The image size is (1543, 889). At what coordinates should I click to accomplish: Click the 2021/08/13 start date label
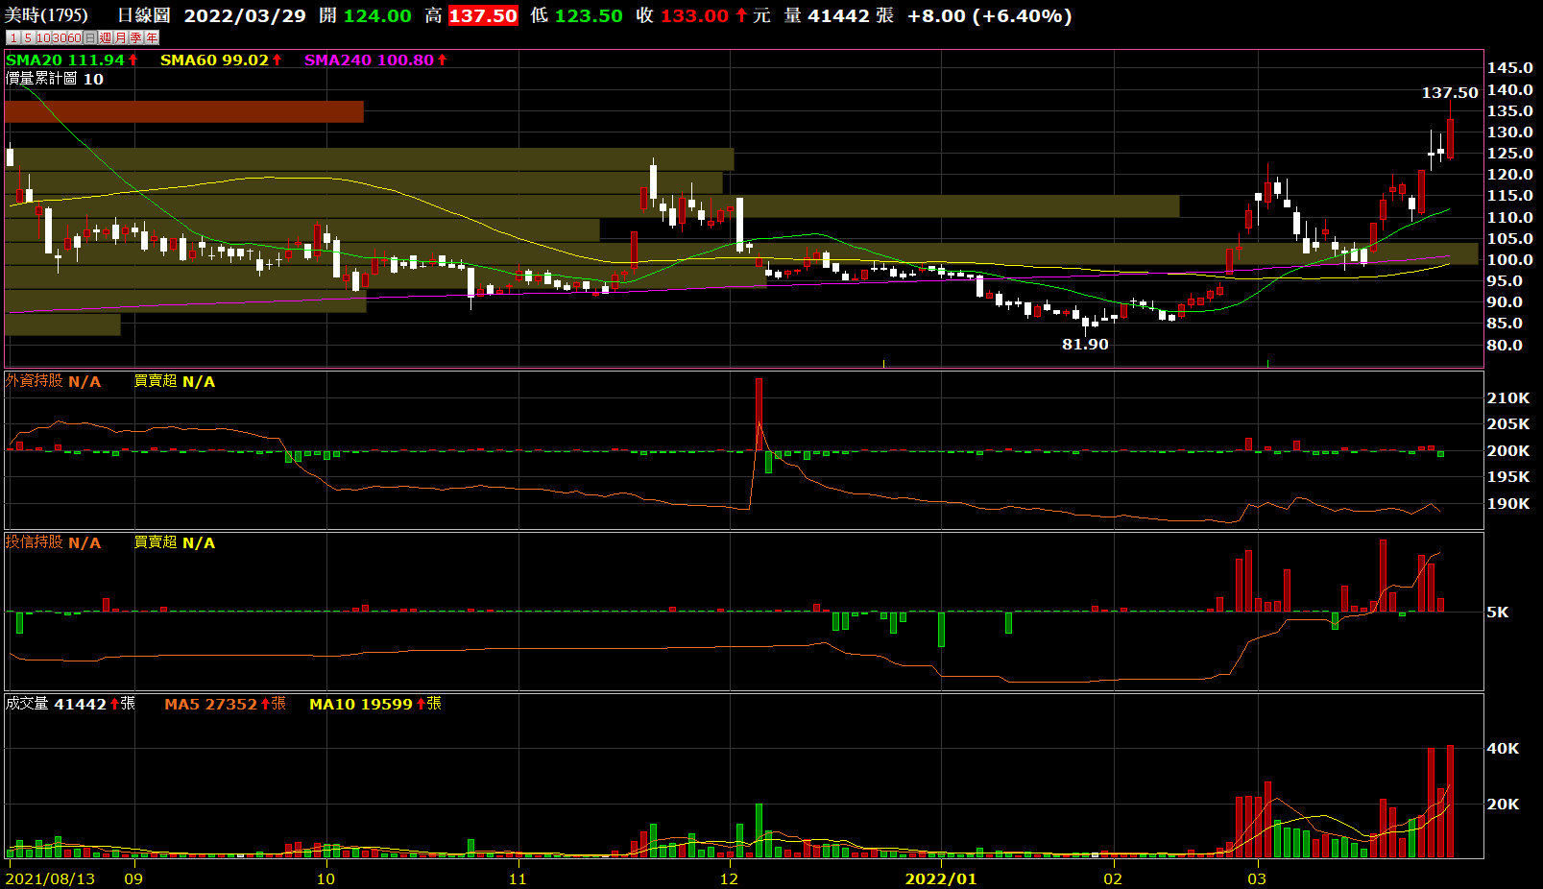(50, 878)
